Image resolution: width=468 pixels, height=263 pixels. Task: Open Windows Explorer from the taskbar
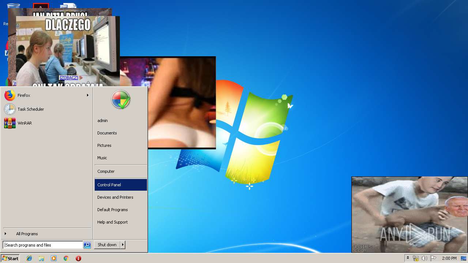(41, 258)
